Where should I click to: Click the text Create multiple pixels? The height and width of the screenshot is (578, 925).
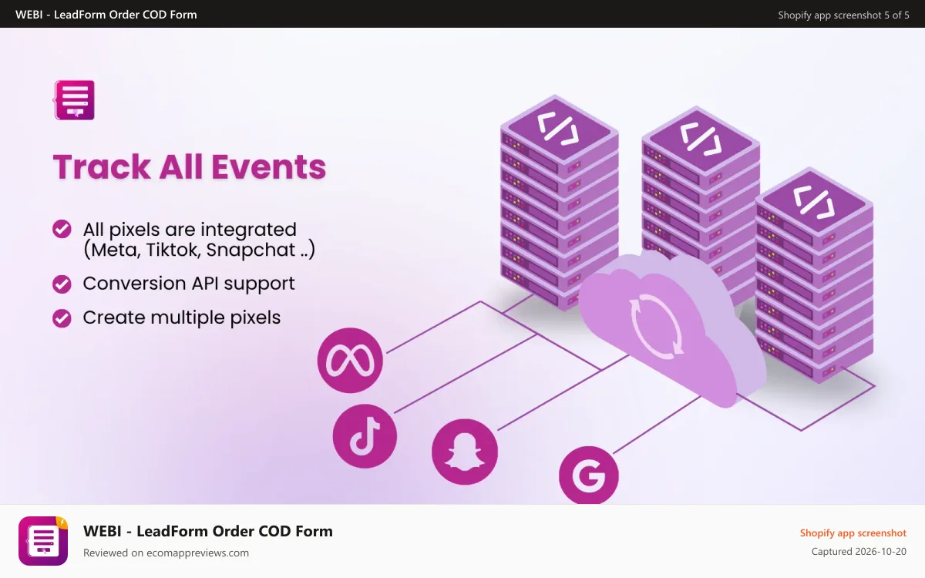tap(182, 318)
